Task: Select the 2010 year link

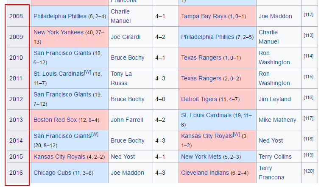Action: (x=16, y=58)
